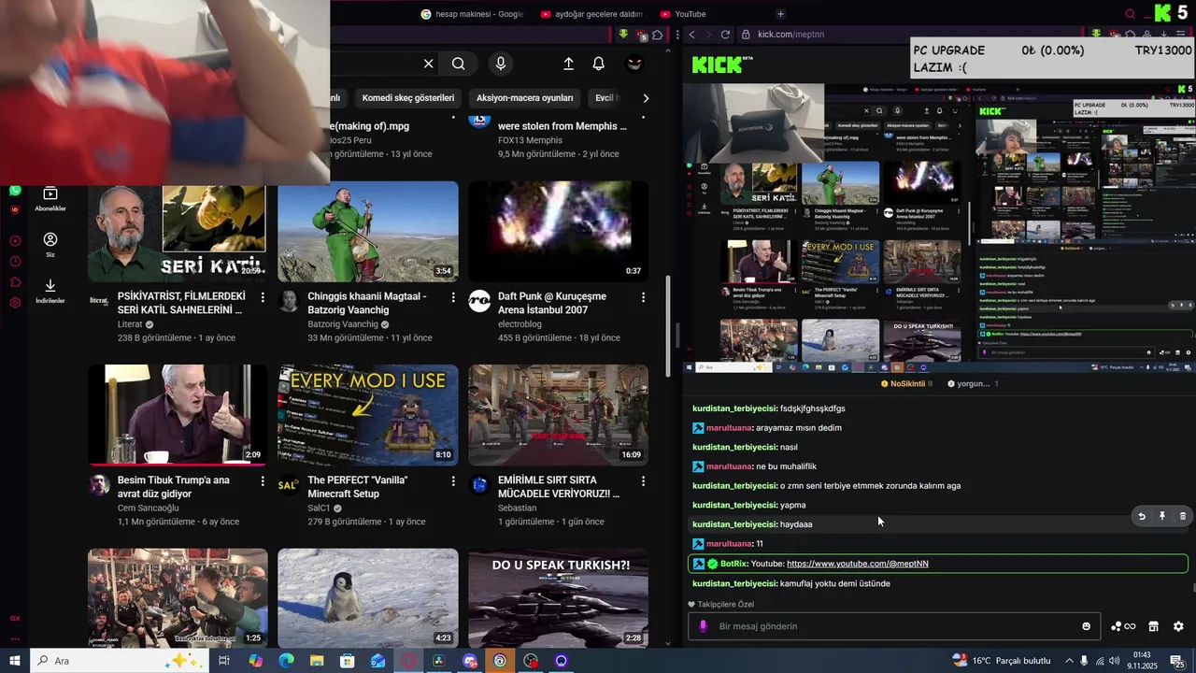Switch to the hesap makinesi Google tab

coord(472,14)
